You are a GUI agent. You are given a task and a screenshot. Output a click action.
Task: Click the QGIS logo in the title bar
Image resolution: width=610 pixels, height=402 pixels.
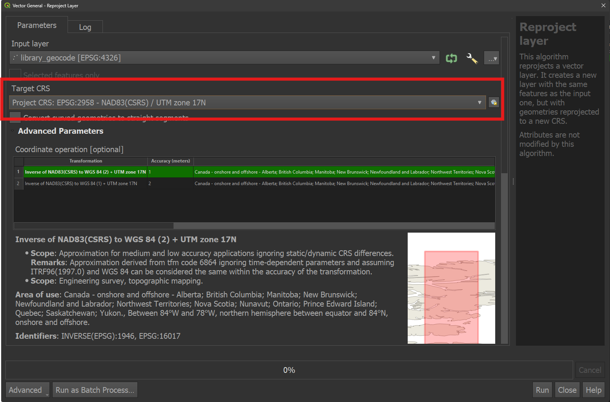[7, 5]
